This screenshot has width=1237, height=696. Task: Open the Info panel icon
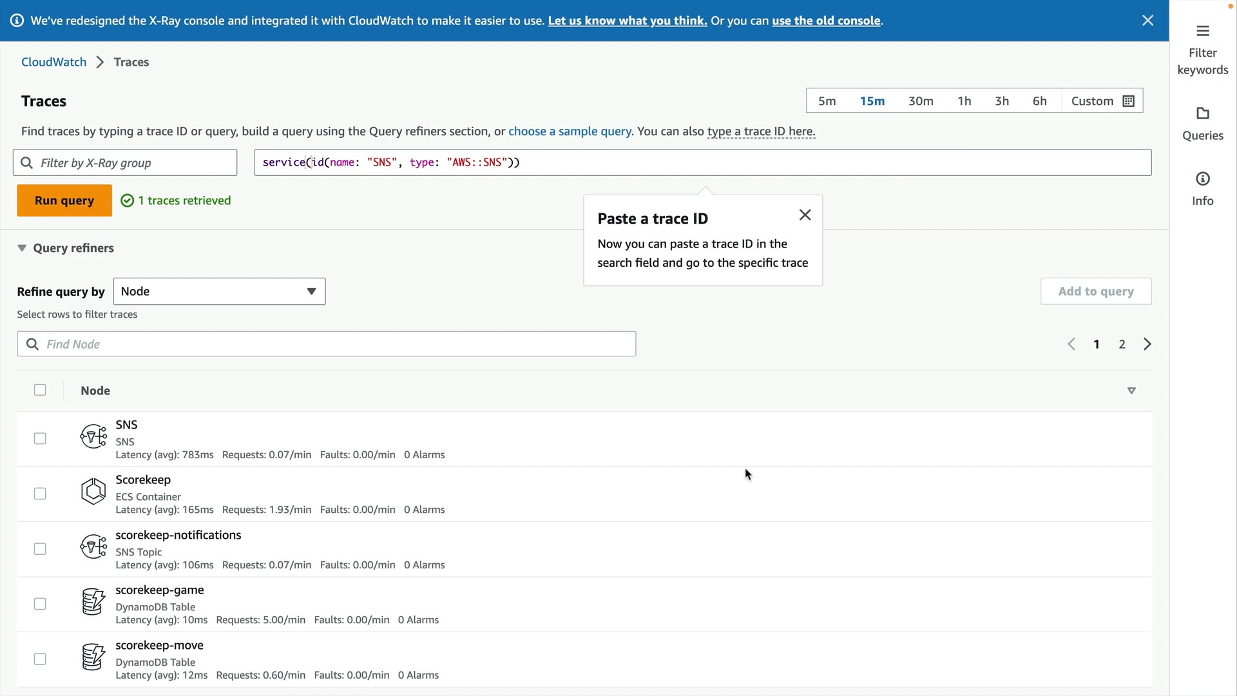click(x=1202, y=179)
